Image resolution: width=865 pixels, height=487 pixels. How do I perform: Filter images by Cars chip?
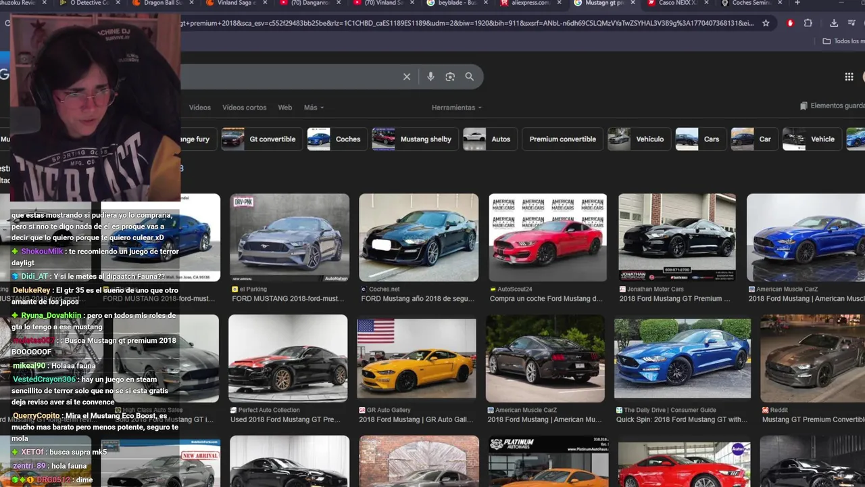(700, 139)
